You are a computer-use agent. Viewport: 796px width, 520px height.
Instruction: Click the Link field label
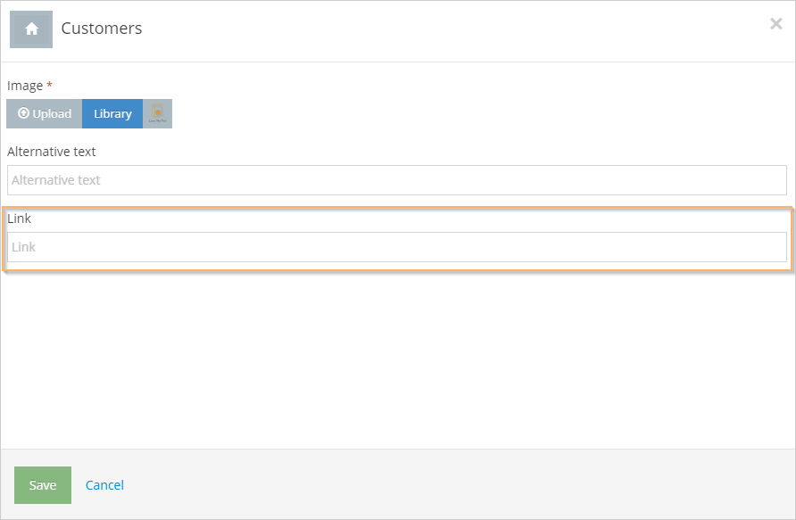coord(19,219)
